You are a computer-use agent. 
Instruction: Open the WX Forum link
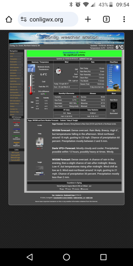click(x=15, y=152)
